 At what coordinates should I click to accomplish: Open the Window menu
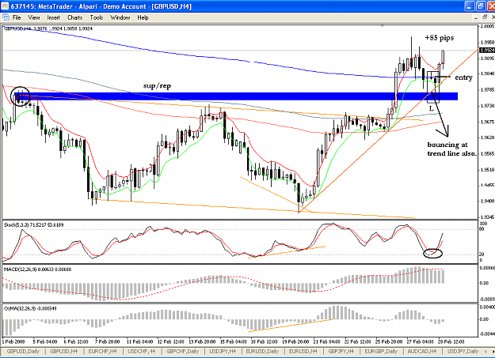pyautogui.click(x=120, y=17)
